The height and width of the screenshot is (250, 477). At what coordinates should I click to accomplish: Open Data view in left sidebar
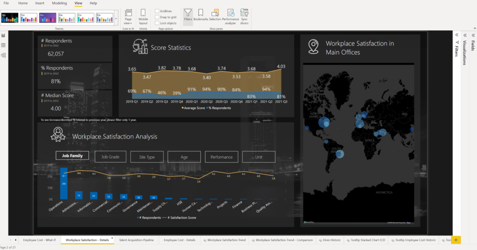click(3, 45)
